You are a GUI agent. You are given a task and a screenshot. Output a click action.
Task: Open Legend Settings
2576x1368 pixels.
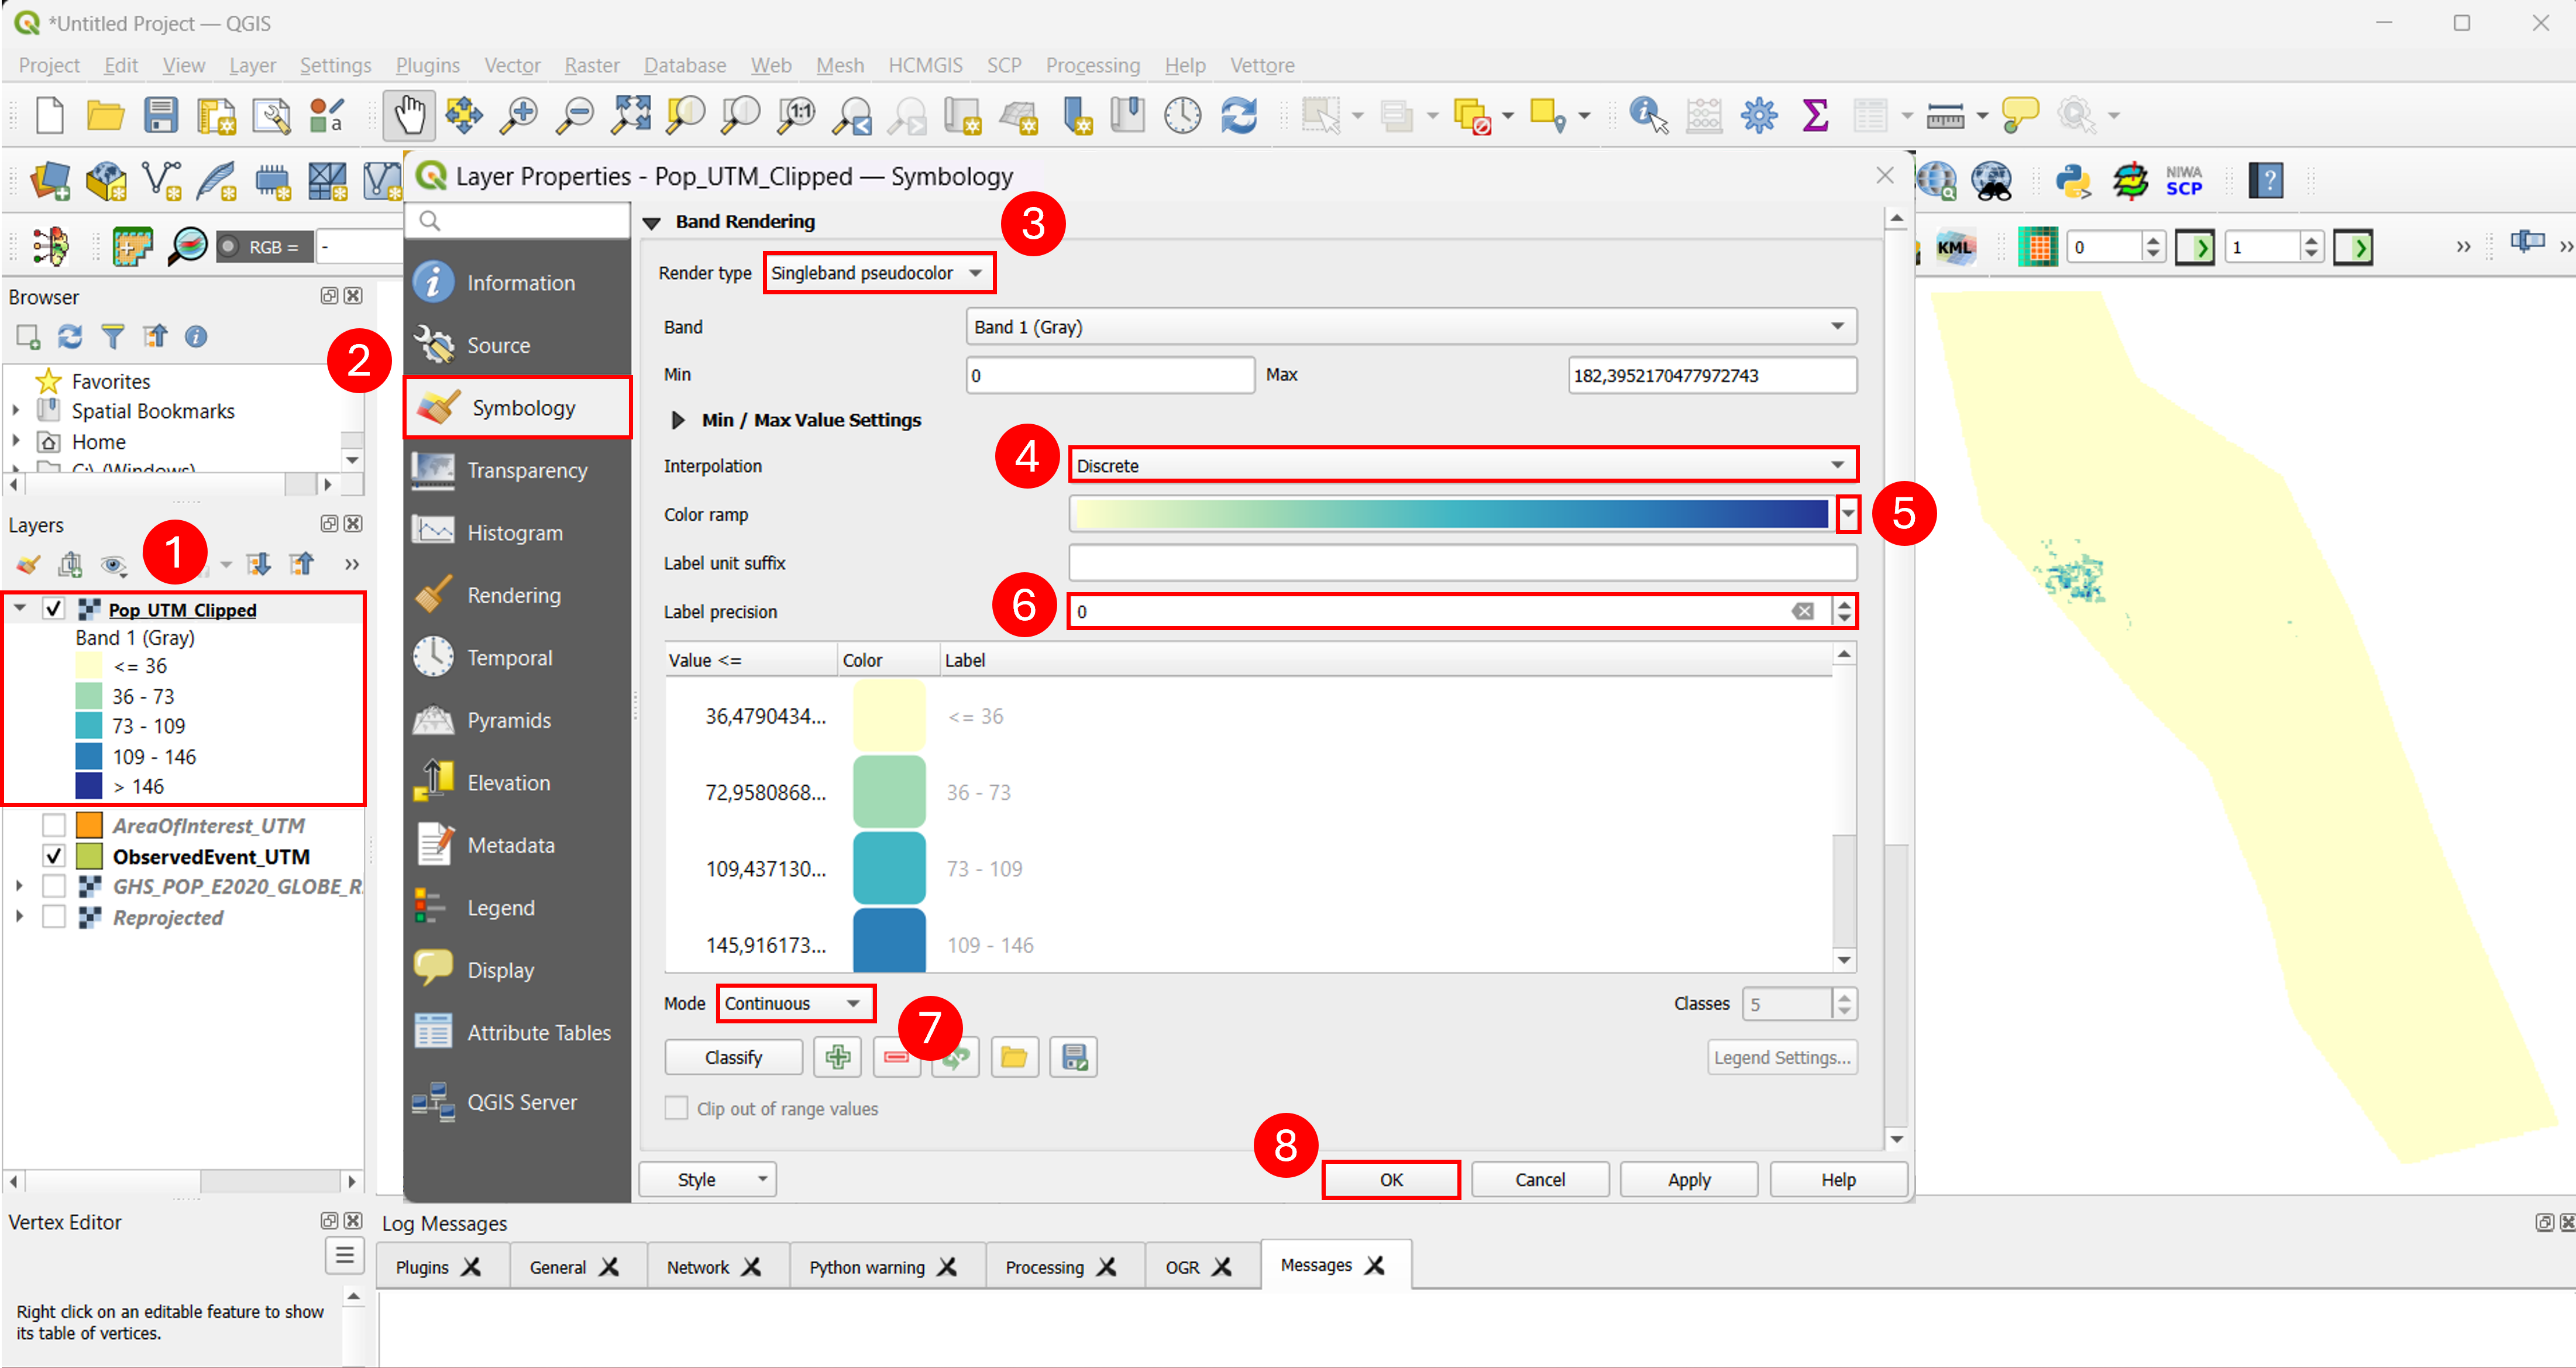click(1782, 1057)
